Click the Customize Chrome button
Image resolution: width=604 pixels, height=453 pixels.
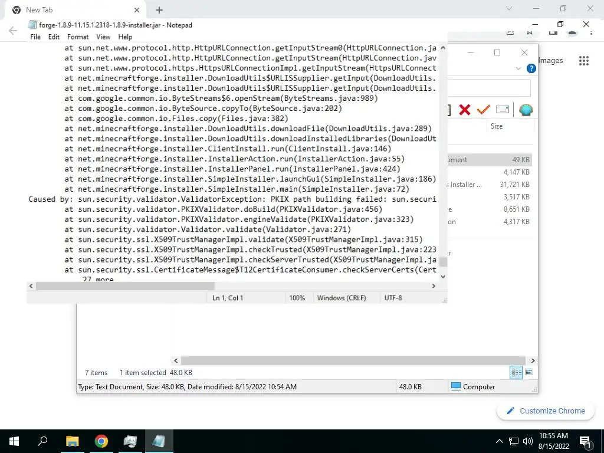click(x=546, y=411)
